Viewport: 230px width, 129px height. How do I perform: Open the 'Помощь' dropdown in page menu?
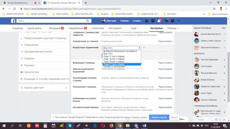[173, 28]
